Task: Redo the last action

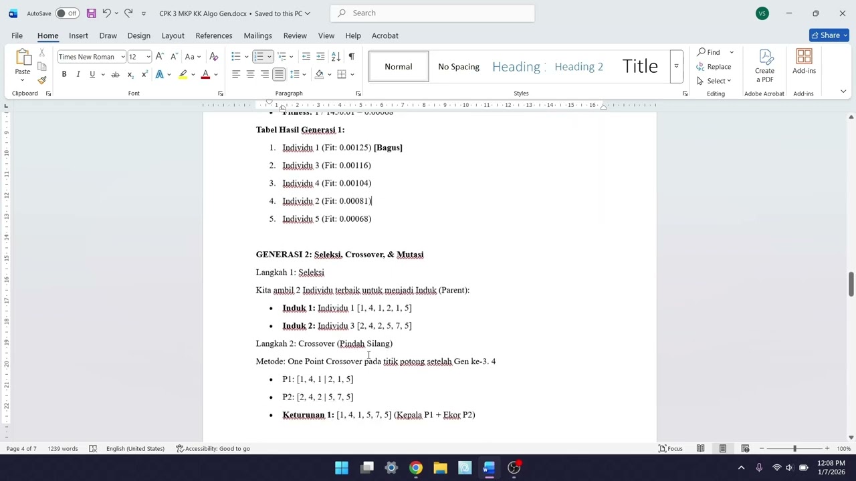Action: [128, 13]
